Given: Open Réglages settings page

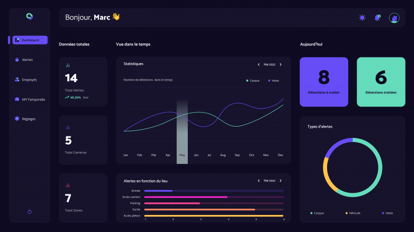Looking at the screenshot, I should pyautogui.click(x=28, y=119).
